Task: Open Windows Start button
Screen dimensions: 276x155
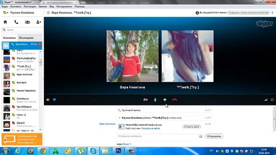Action: [x=5, y=151]
